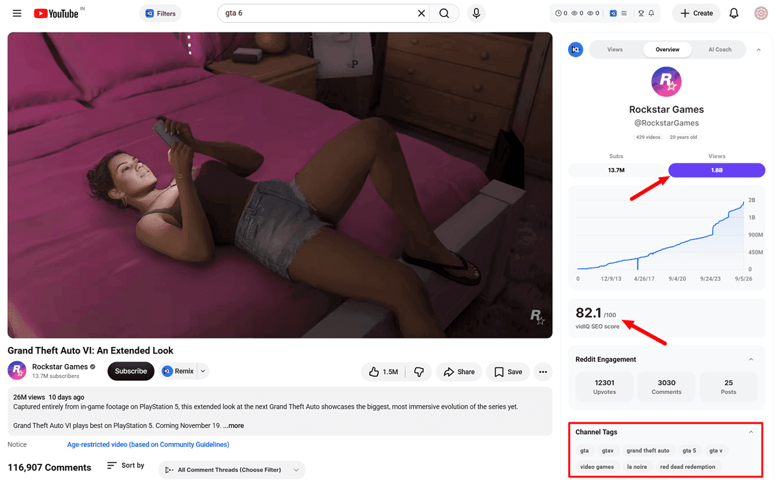
Task: Open the Create button
Action: point(697,13)
